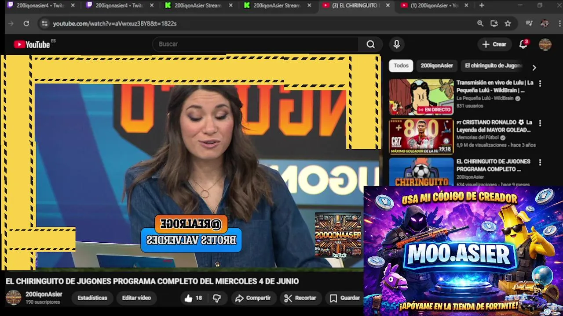Open options for Lulu live video
The height and width of the screenshot is (316, 563).
coord(540,83)
